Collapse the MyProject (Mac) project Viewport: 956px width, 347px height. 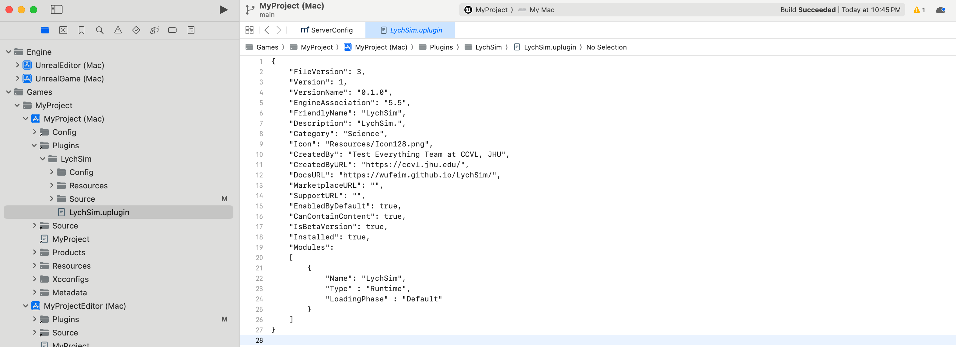(26, 119)
